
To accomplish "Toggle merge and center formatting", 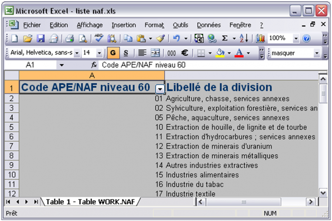I will pos(155,53).
